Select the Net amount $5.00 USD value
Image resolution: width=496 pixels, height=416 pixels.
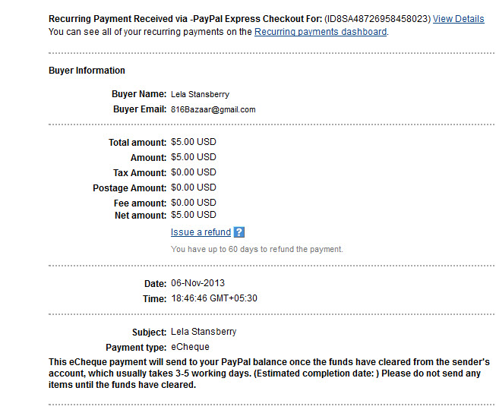(x=194, y=215)
